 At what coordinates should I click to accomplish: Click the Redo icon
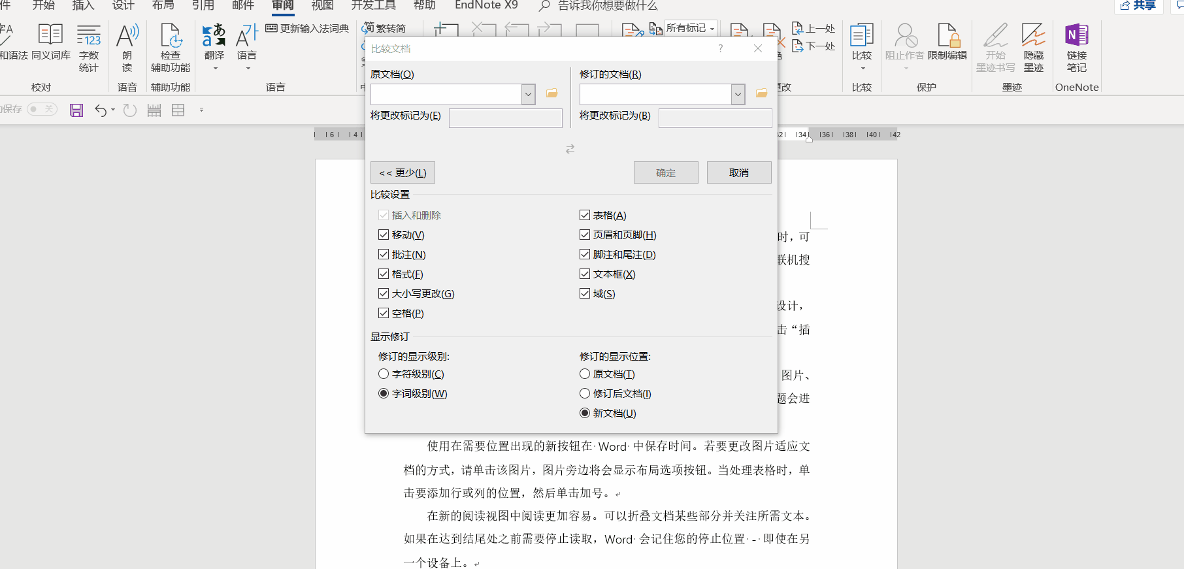(130, 110)
